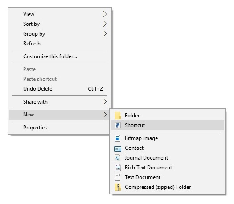The height and width of the screenshot is (204, 234).
Task: Expand the View submenu arrow
Action: click(x=105, y=14)
